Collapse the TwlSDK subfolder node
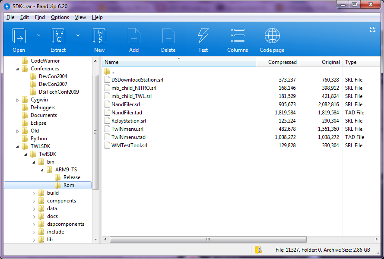 click(26, 155)
